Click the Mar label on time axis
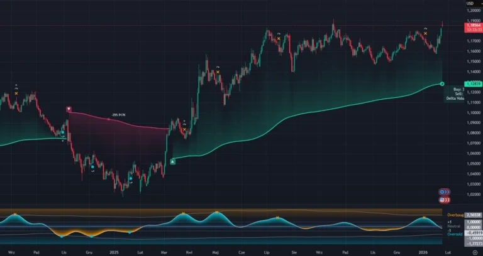The image size is (483, 256). point(164,253)
